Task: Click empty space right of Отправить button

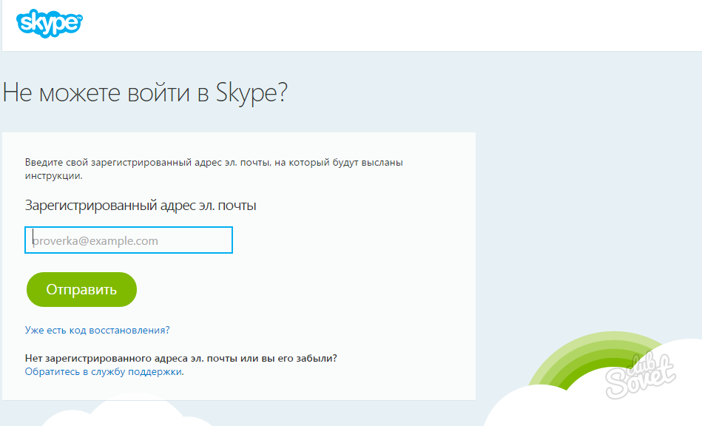Action: (x=296, y=289)
